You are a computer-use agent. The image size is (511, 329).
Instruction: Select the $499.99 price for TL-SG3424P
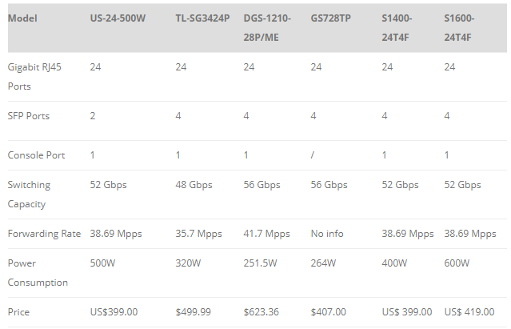click(193, 312)
